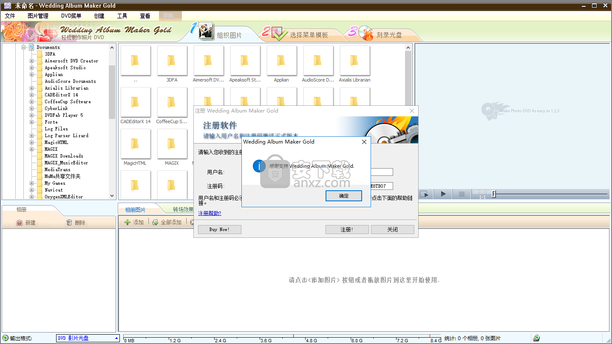
Task: Click the Stop button in preview
Action: pos(462,194)
